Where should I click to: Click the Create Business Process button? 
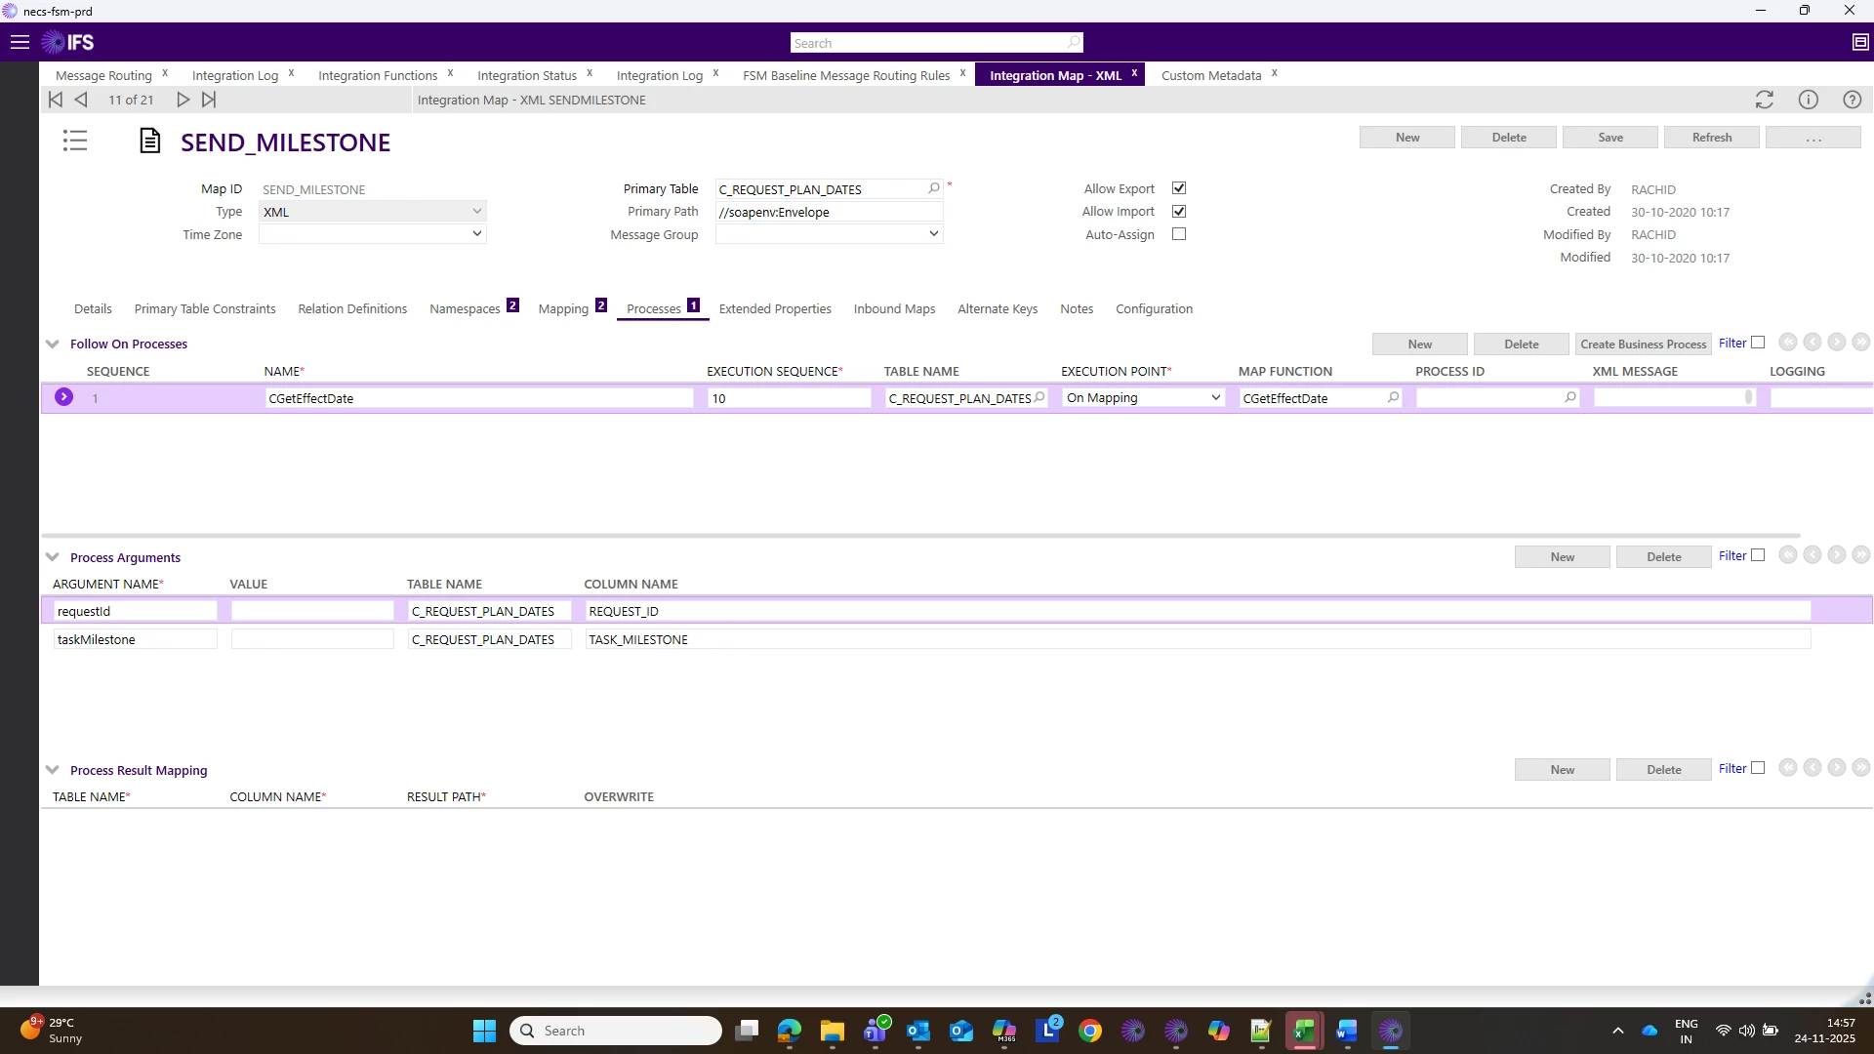pos(1643,344)
